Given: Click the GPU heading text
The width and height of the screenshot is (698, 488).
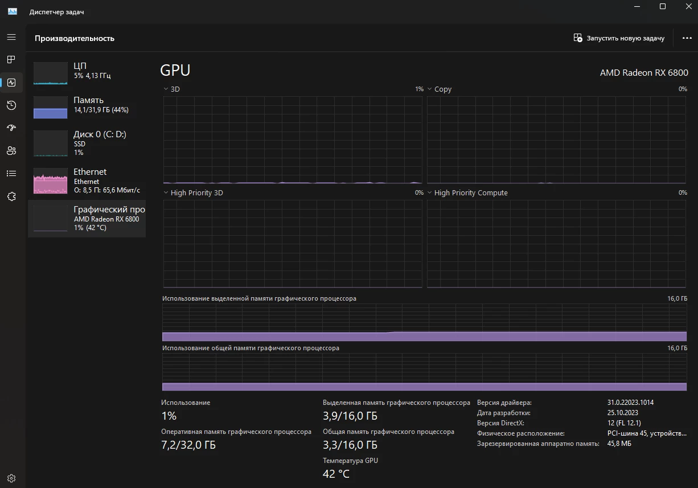Looking at the screenshot, I should (175, 70).
